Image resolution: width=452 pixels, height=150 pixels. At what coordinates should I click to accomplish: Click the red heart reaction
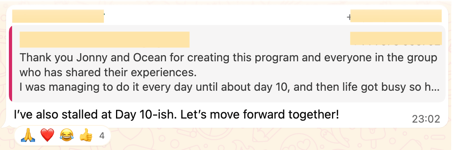click(47, 135)
